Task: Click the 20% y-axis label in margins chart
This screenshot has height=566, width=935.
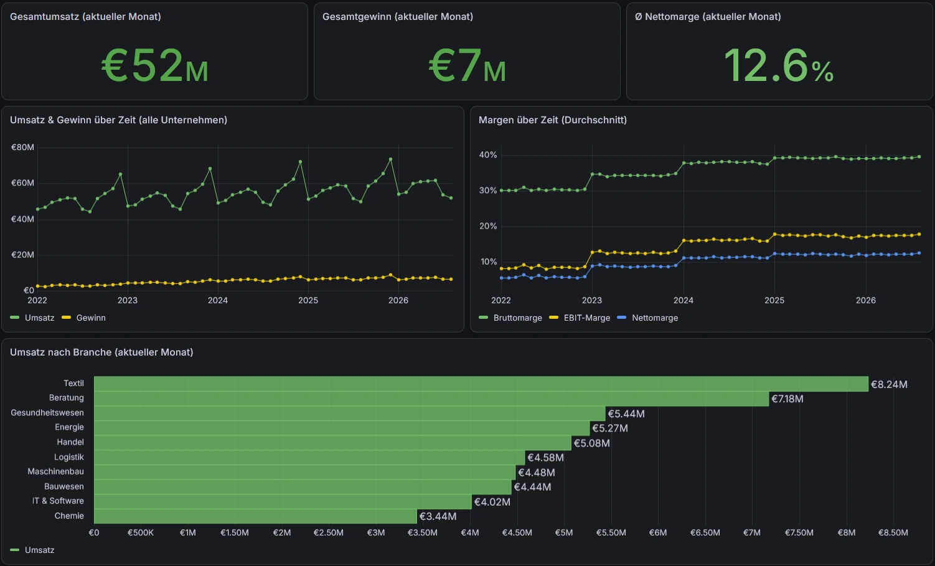Action: (488, 226)
